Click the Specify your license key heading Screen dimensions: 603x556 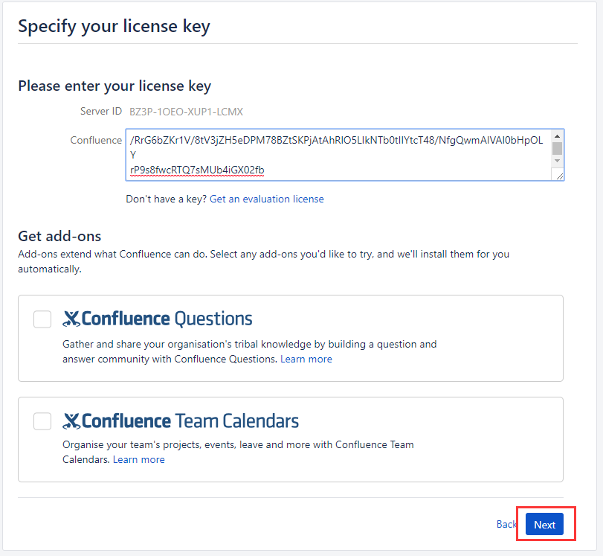115,27
